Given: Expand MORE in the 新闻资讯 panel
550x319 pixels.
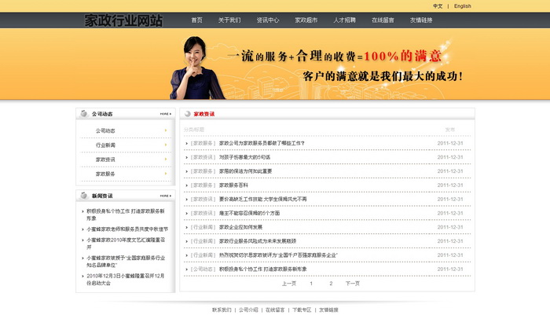Looking at the screenshot, I should click(x=165, y=196).
